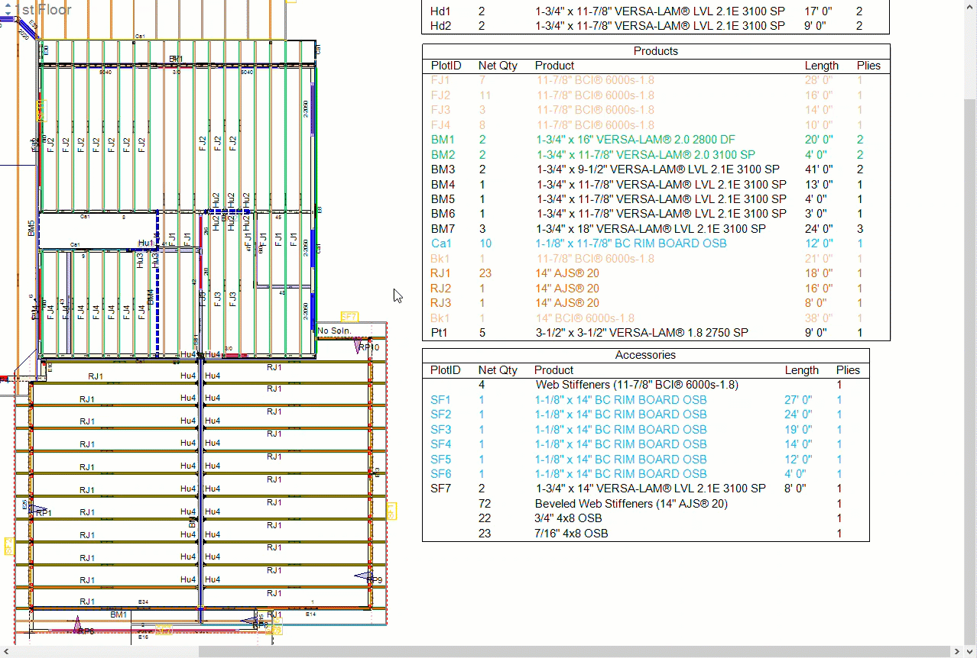Click 'Net Qty' header in Accessories table

pyautogui.click(x=498, y=370)
